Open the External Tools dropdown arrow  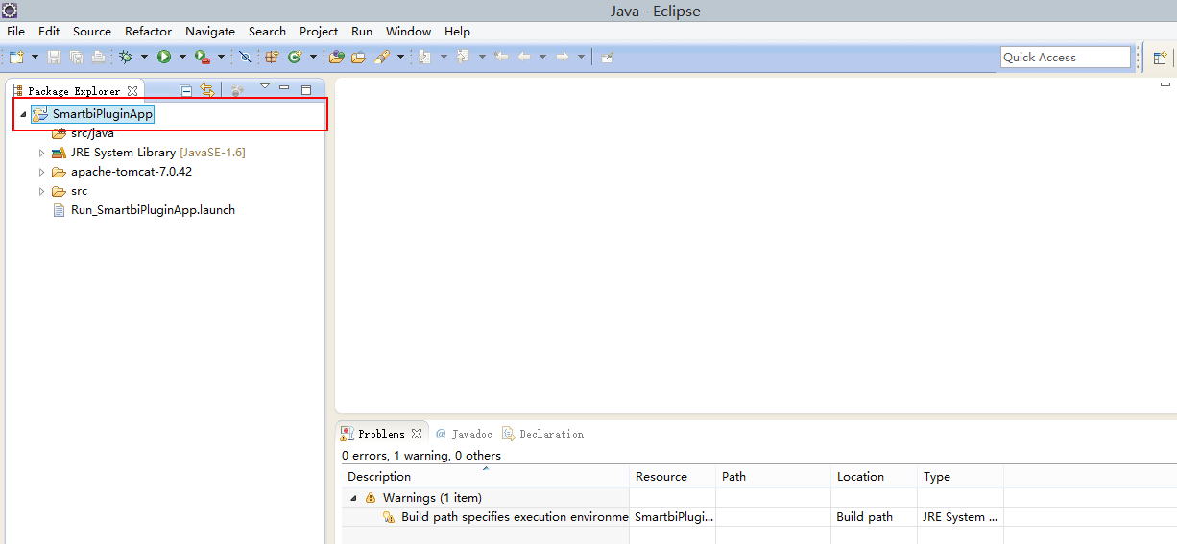coord(221,58)
